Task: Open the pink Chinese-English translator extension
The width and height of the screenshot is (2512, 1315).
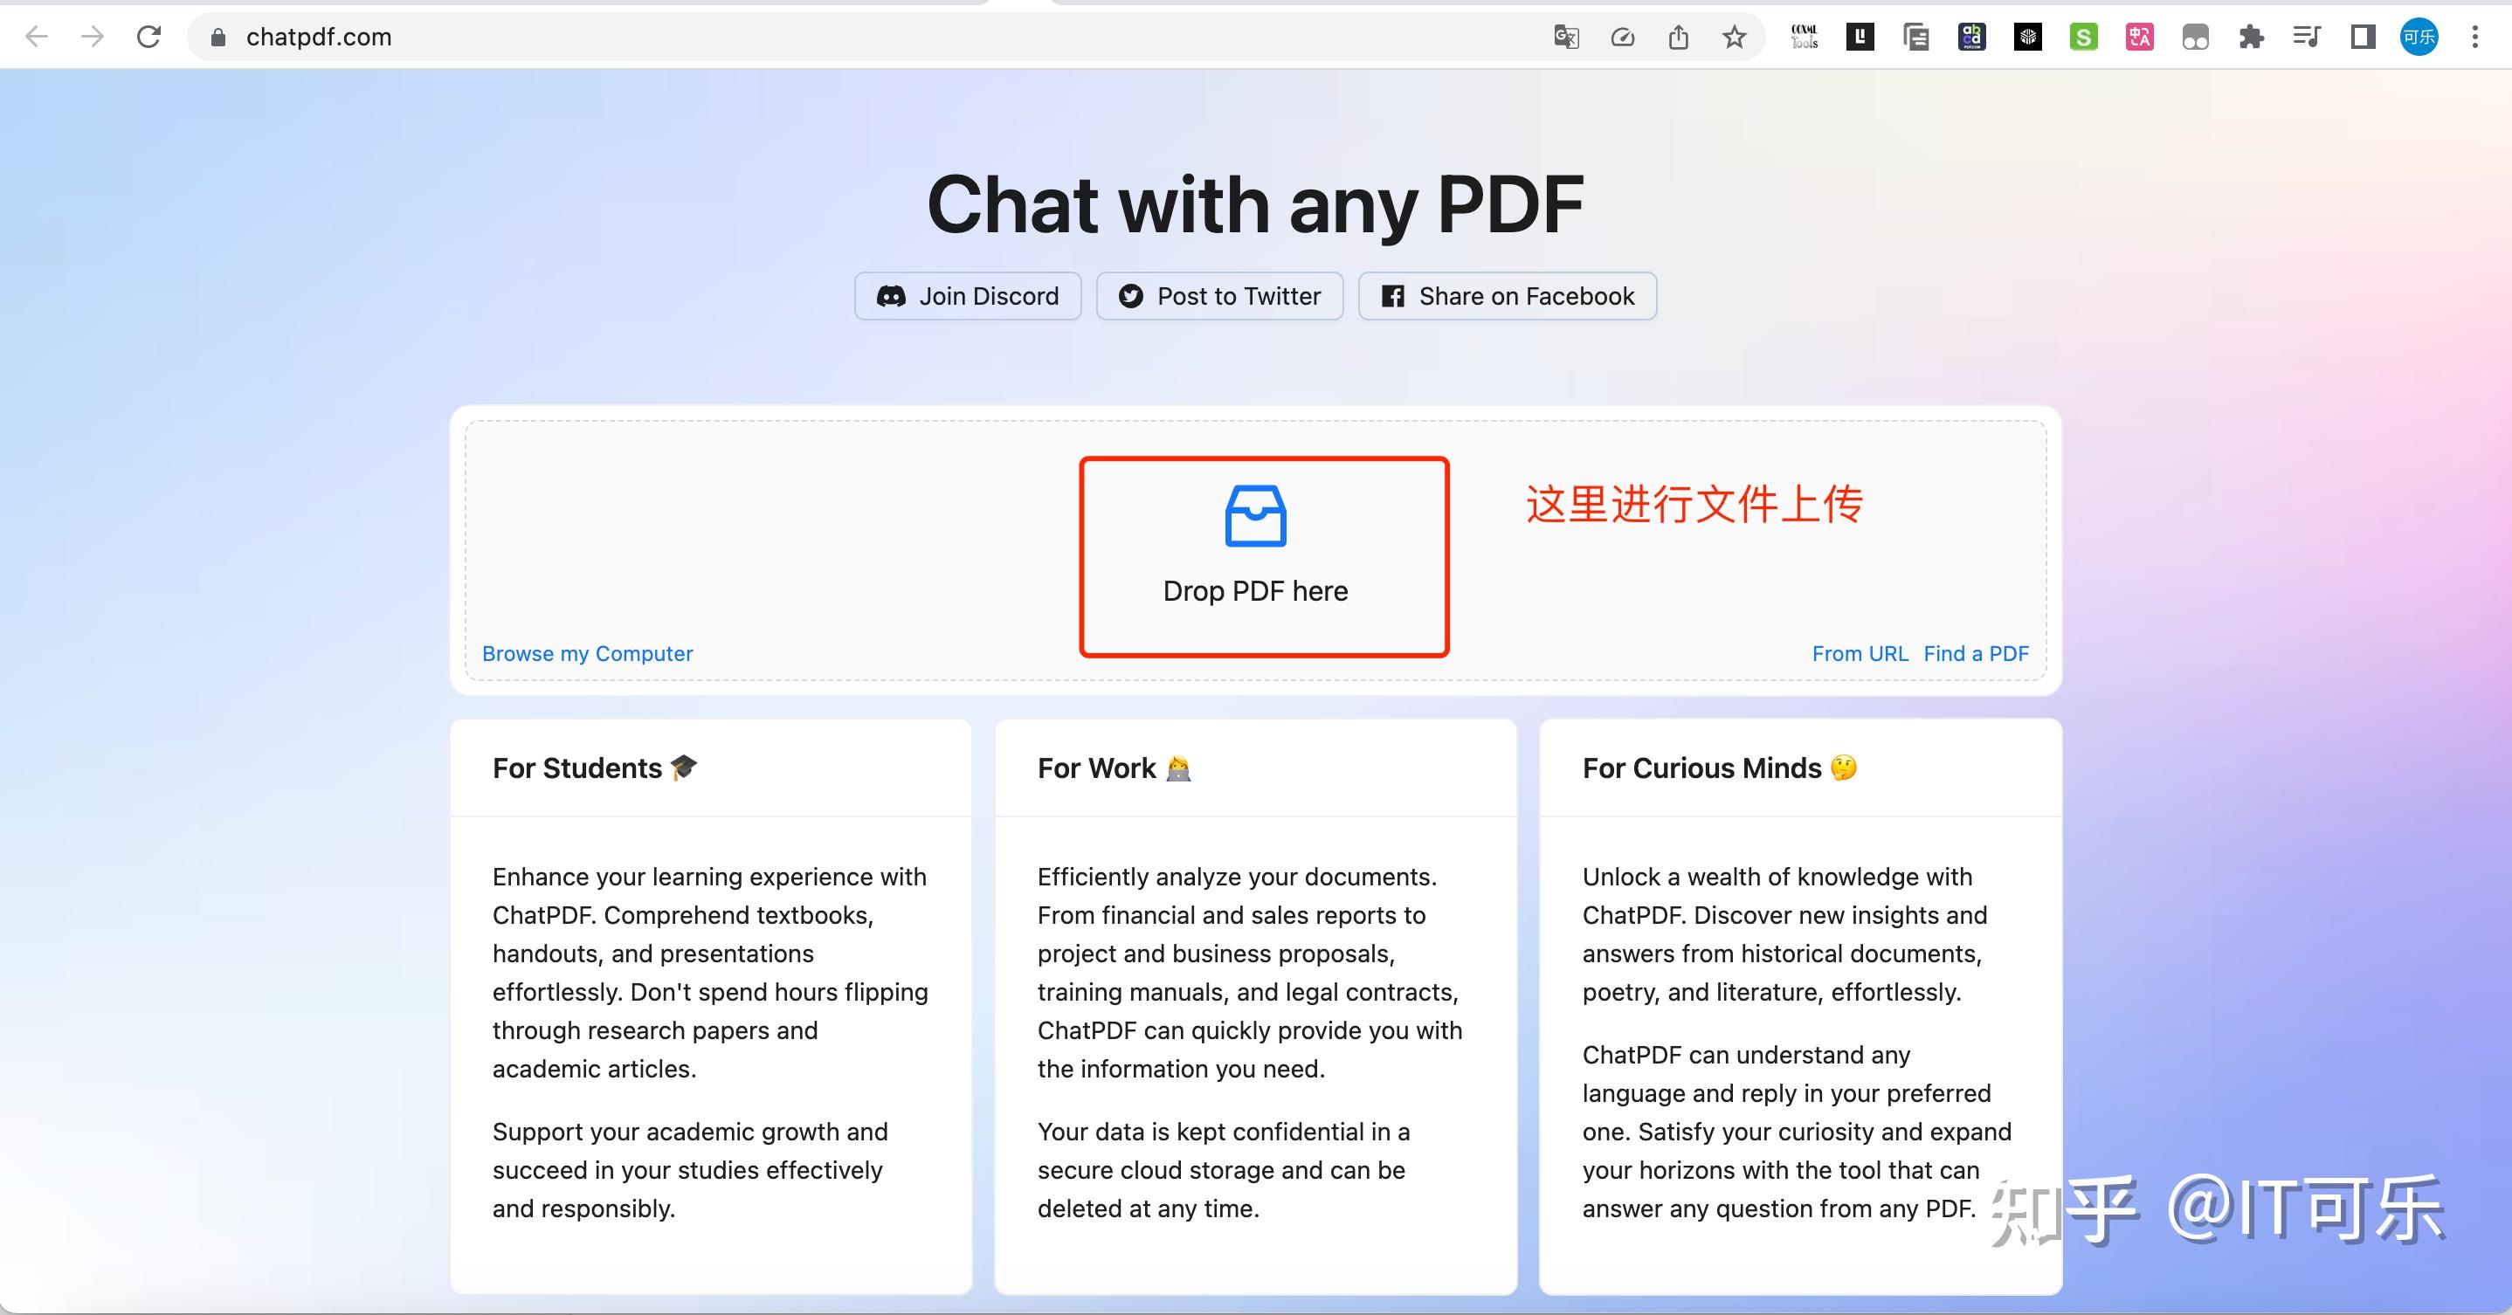Action: (x=2140, y=37)
